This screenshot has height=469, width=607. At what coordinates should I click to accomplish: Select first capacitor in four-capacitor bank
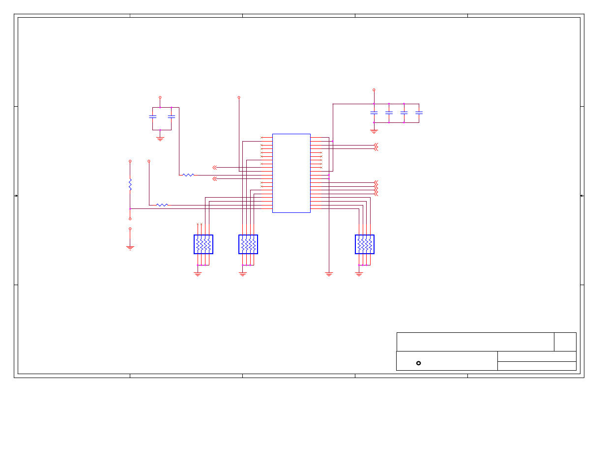(x=374, y=113)
